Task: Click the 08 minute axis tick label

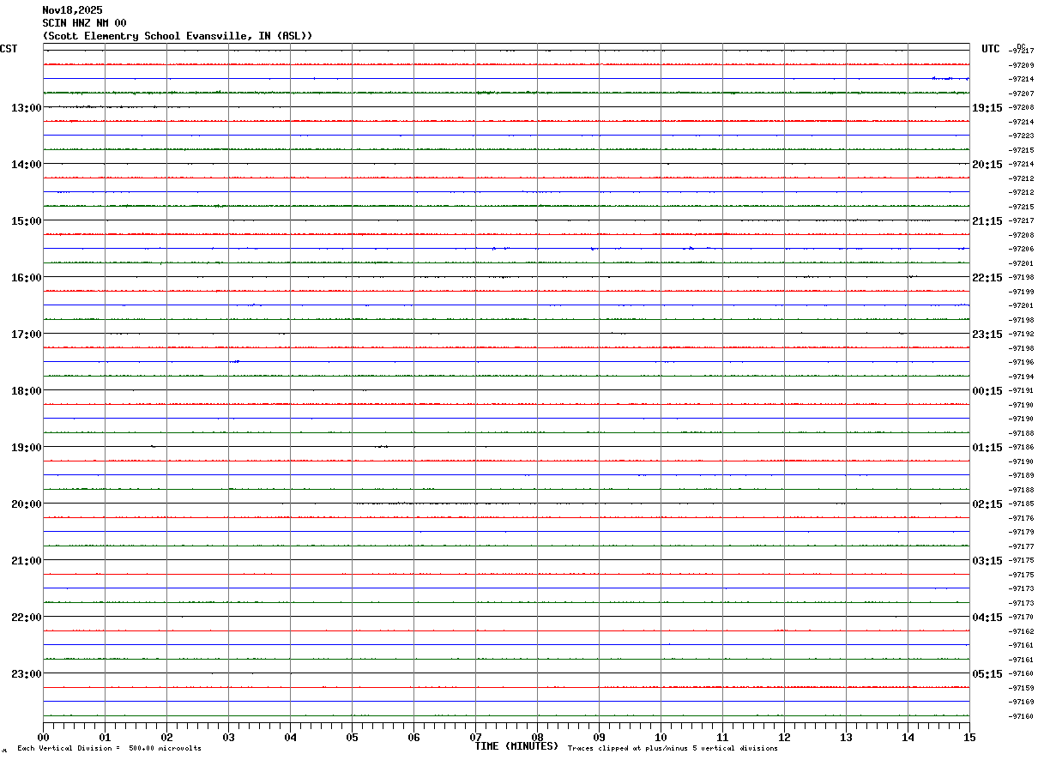Action: pyautogui.click(x=537, y=738)
